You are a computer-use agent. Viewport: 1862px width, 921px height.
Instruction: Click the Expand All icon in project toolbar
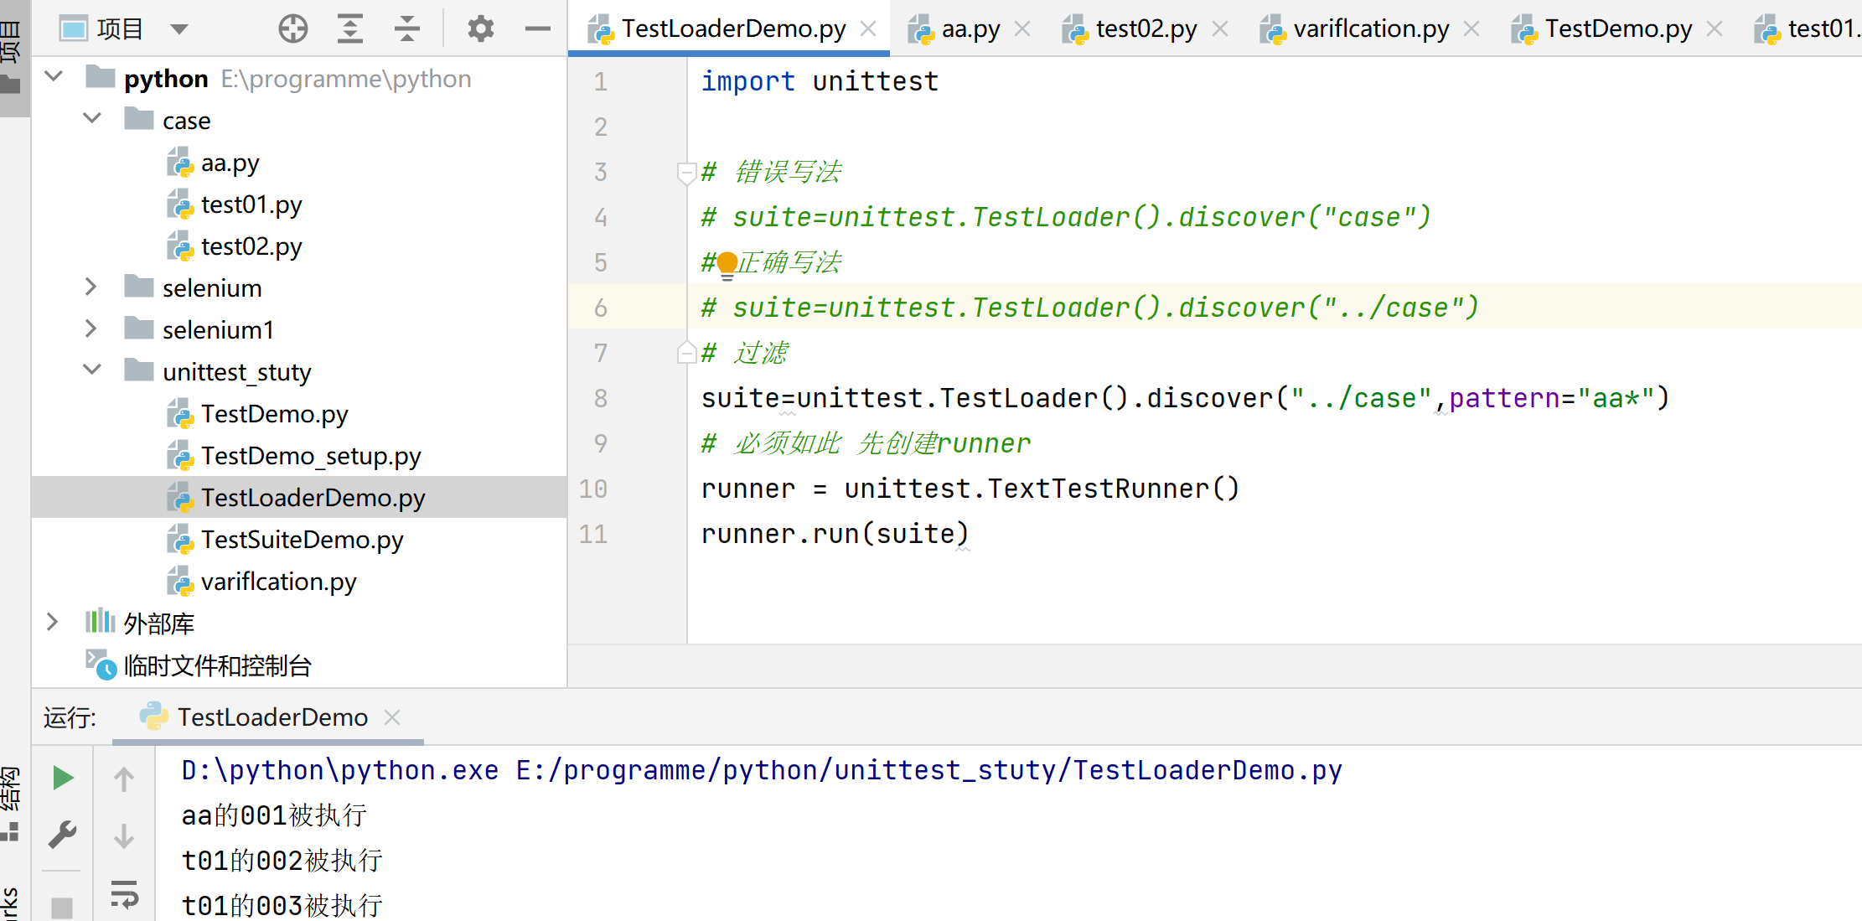[x=349, y=29]
